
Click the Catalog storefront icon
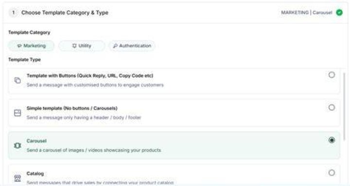(x=17, y=178)
